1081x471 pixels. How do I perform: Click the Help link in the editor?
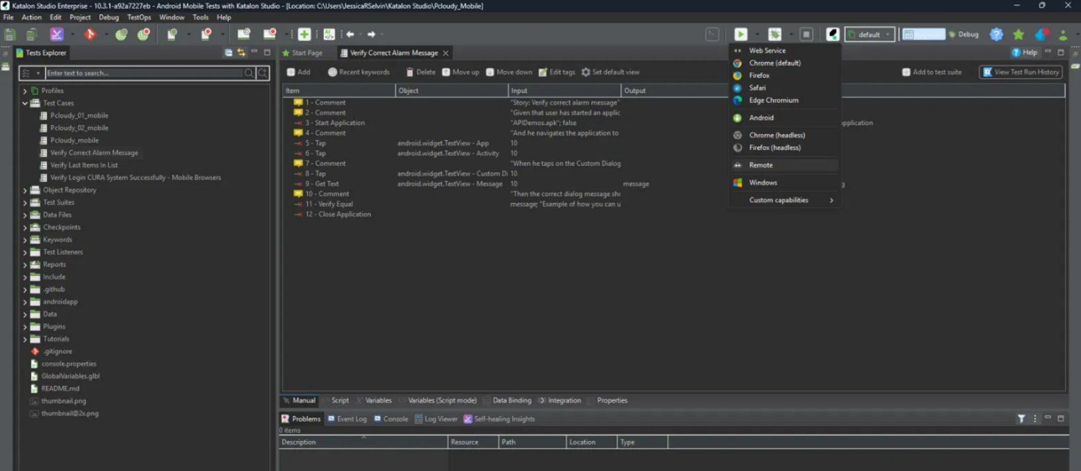(1024, 53)
